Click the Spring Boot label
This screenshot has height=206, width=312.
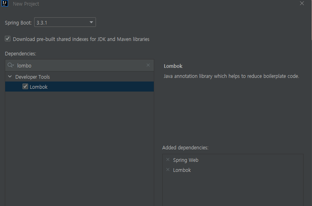coord(18,23)
